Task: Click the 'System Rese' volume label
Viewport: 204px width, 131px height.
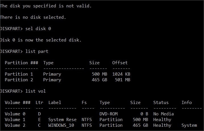Action: pyautogui.click(x=62, y=120)
